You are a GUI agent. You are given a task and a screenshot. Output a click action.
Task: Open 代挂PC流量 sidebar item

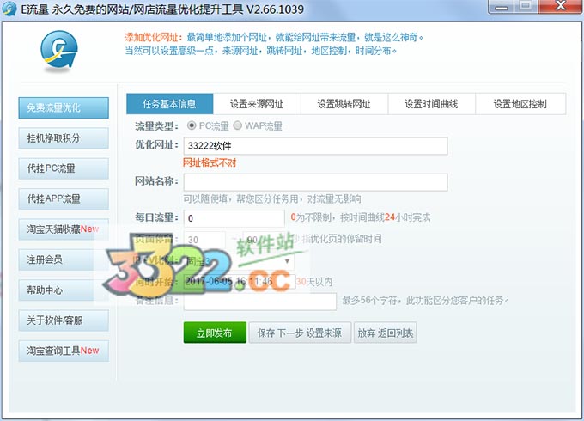(x=64, y=168)
